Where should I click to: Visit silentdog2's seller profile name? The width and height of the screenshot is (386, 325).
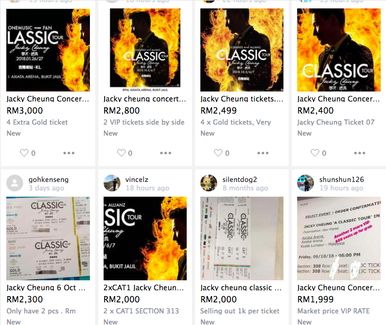pos(240,179)
